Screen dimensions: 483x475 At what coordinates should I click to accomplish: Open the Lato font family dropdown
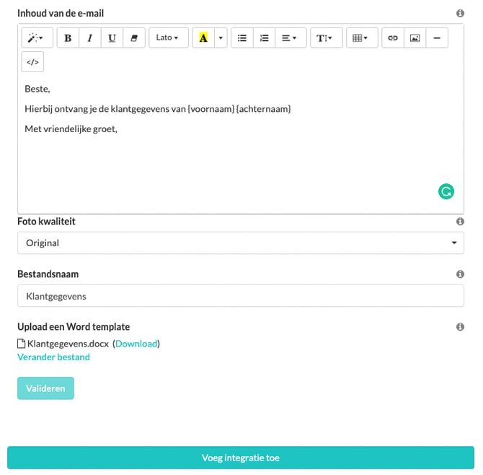pos(168,38)
